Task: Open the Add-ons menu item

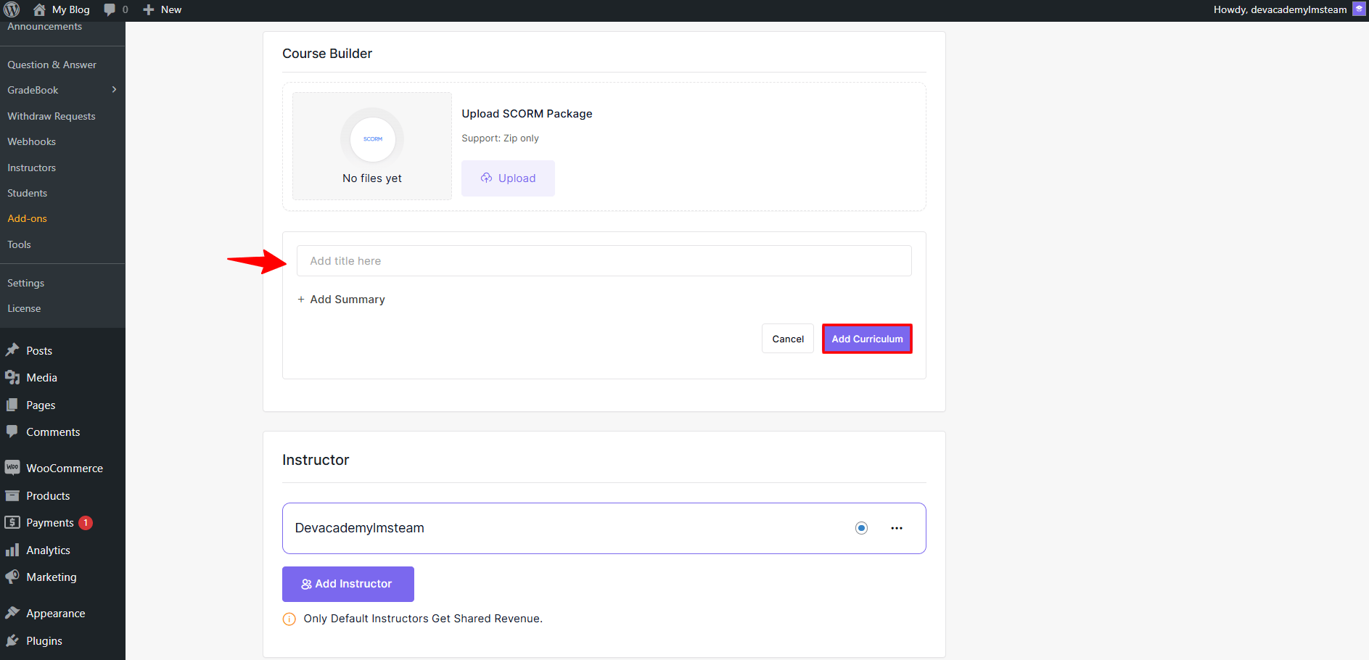Action: 28,218
